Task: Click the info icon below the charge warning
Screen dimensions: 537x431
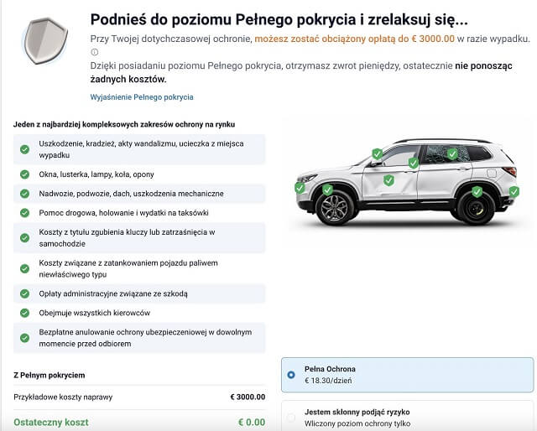Action: 94,52
